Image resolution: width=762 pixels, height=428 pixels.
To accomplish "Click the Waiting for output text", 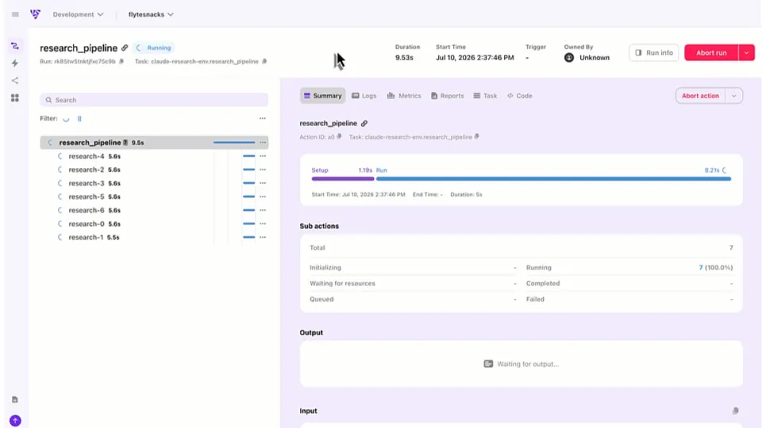I will [x=528, y=364].
